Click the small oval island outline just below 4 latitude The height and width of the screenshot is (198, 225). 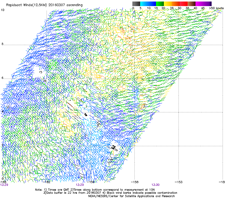(86, 115)
